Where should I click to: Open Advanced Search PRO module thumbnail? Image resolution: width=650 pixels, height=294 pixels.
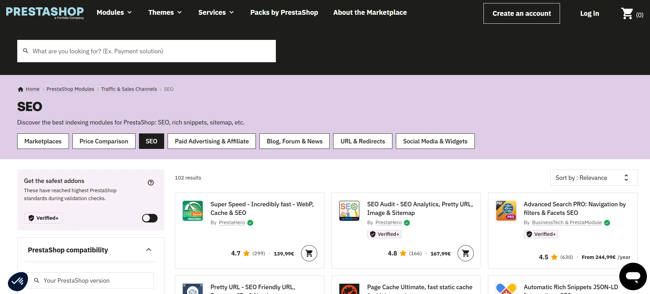click(x=506, y=210)
